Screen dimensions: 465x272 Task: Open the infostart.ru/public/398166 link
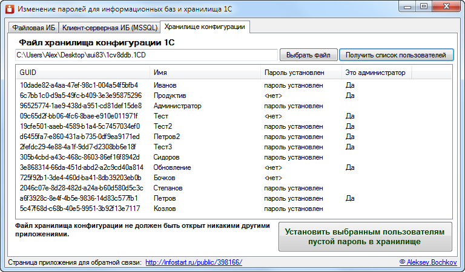(194, 262)
